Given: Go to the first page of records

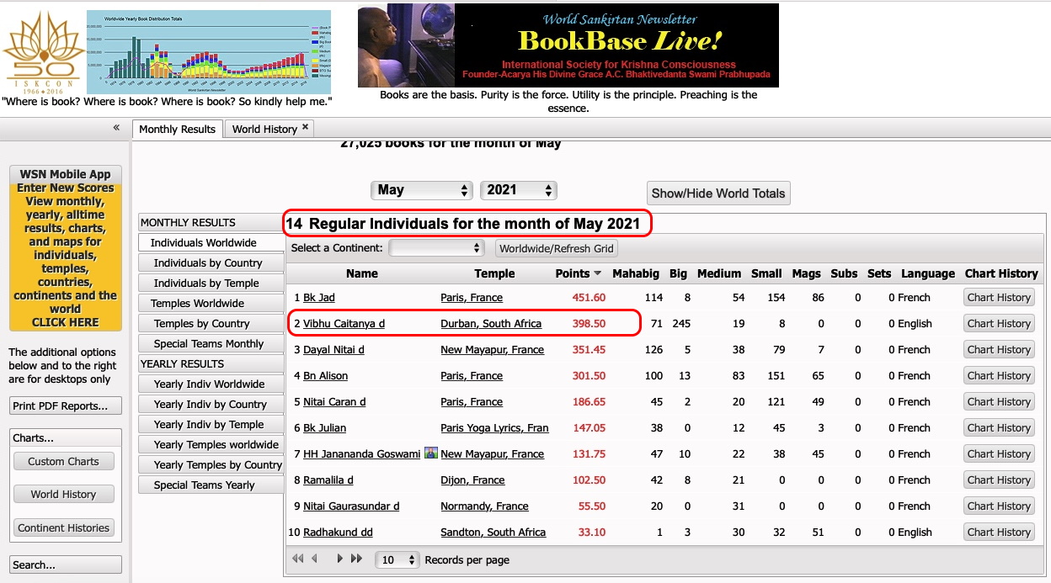Looking at the screenshot, I should point(297,559).
